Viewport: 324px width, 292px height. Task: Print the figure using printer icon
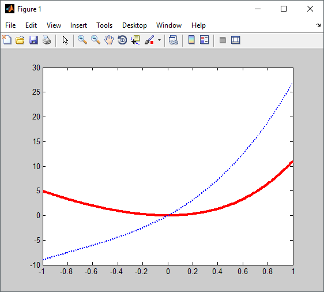click(47, 40)
